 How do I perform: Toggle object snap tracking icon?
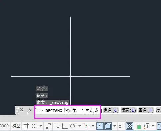pyautogui.click(x=100, y=126)
